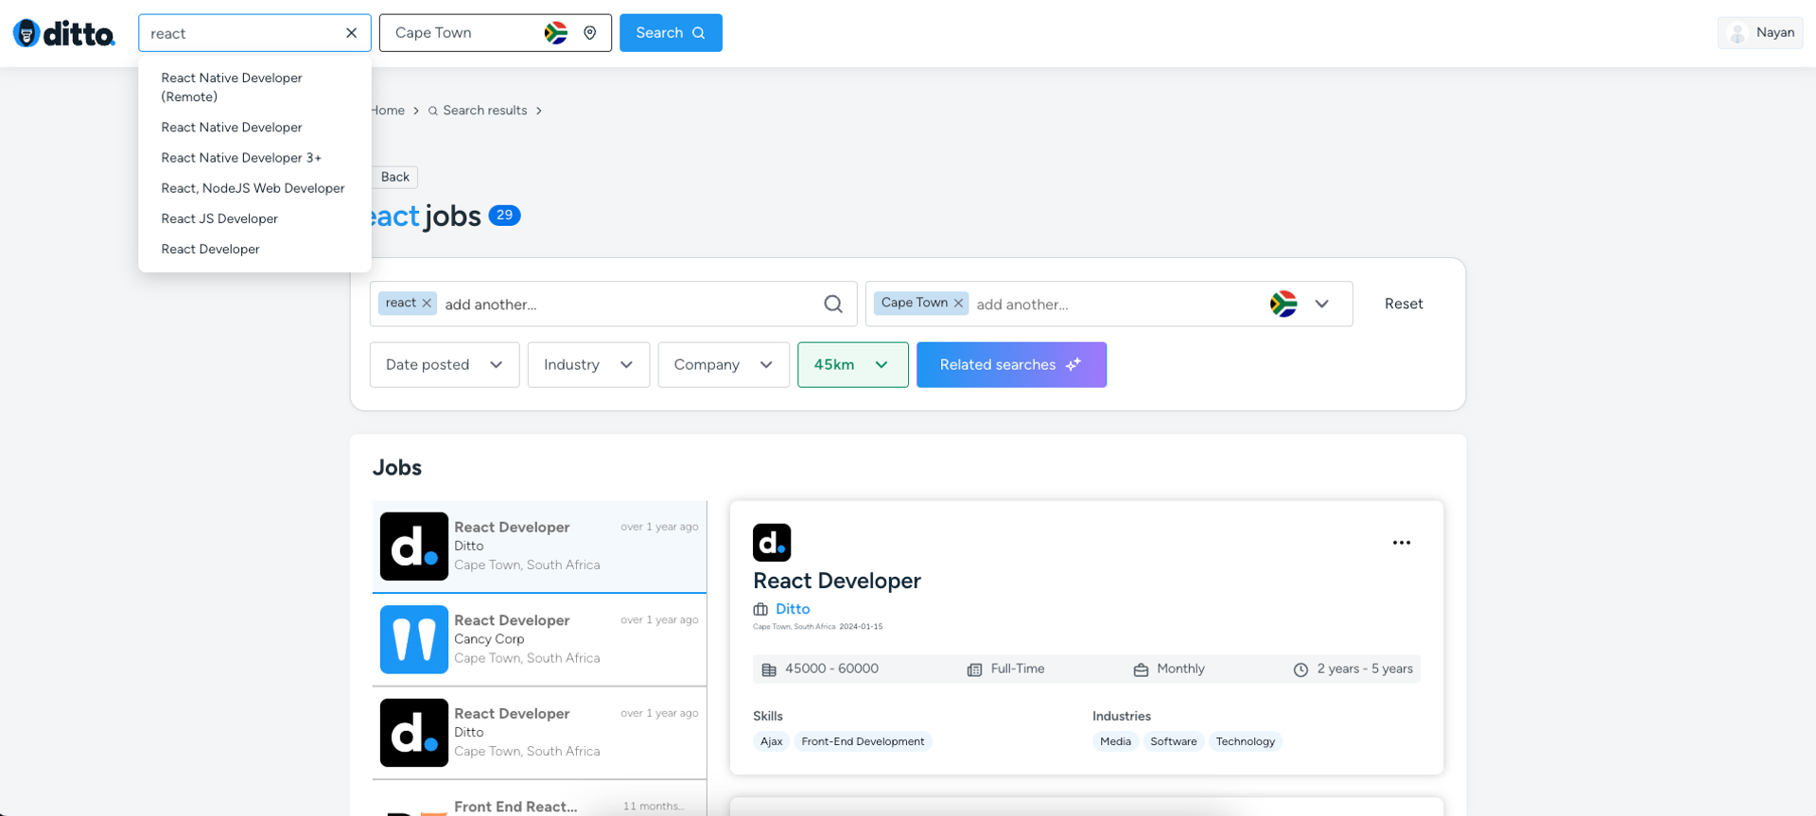Open the 45km distance dropdown

coord(852,365)
